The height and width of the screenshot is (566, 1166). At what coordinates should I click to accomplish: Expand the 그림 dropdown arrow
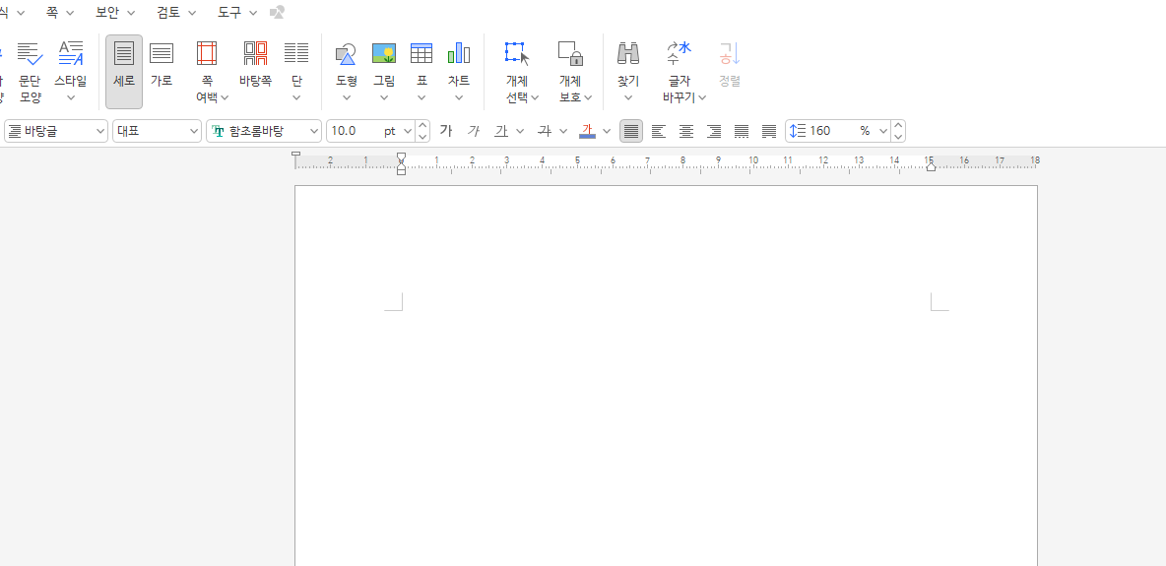pos(384,97)
